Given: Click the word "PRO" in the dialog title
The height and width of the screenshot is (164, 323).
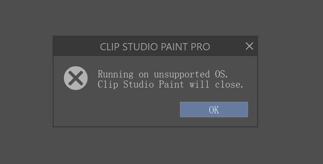Looking at the screenshot, I should [x=200, y=47].
